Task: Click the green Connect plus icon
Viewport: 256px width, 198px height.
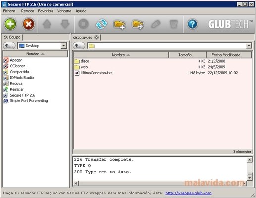Action: pyautogui.click(x=10, y=24)
